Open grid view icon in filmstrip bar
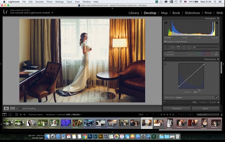 tap(16, 115)
